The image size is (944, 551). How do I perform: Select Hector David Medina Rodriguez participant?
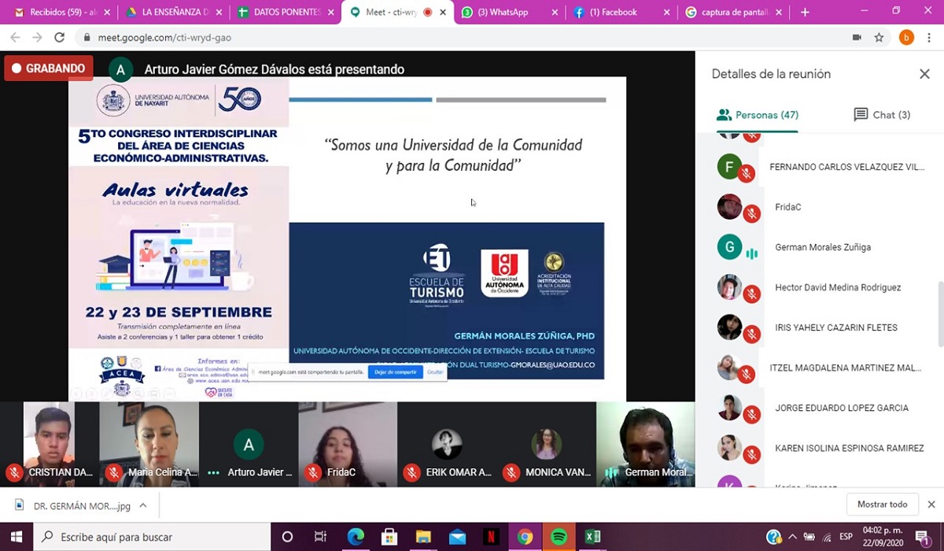click(x=820, y=287)
